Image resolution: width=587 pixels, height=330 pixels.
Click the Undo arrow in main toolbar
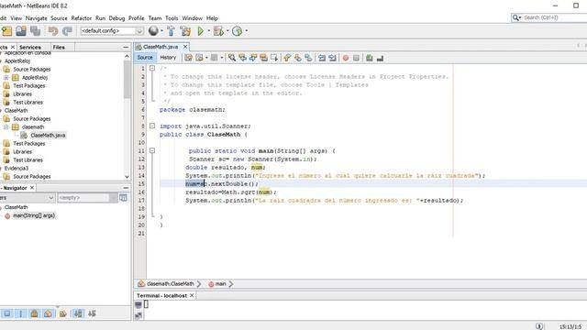tap(53, 31)
